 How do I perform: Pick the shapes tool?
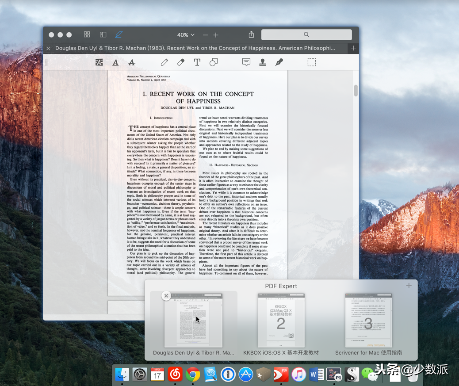coord(214,62)
